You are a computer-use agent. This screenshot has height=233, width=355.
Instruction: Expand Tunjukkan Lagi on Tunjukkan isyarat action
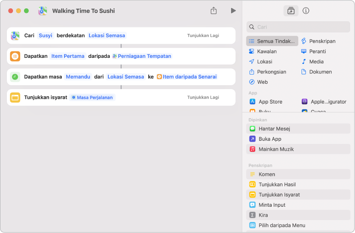coord(203,97)
